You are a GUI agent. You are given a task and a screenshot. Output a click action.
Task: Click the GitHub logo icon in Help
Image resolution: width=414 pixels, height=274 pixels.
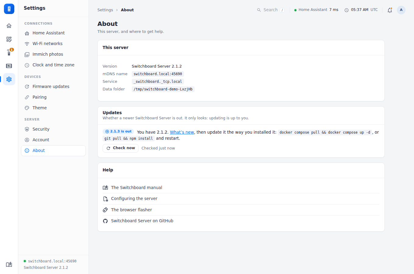pyautogui.click(x=105, y=221)
